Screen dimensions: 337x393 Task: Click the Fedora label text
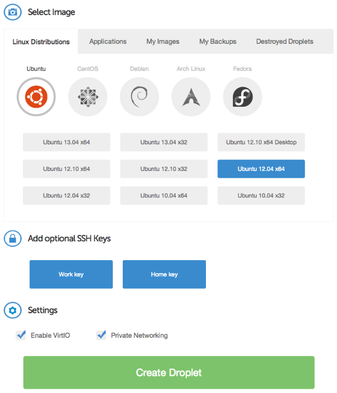pyautogui.click(x=242, y=69)
